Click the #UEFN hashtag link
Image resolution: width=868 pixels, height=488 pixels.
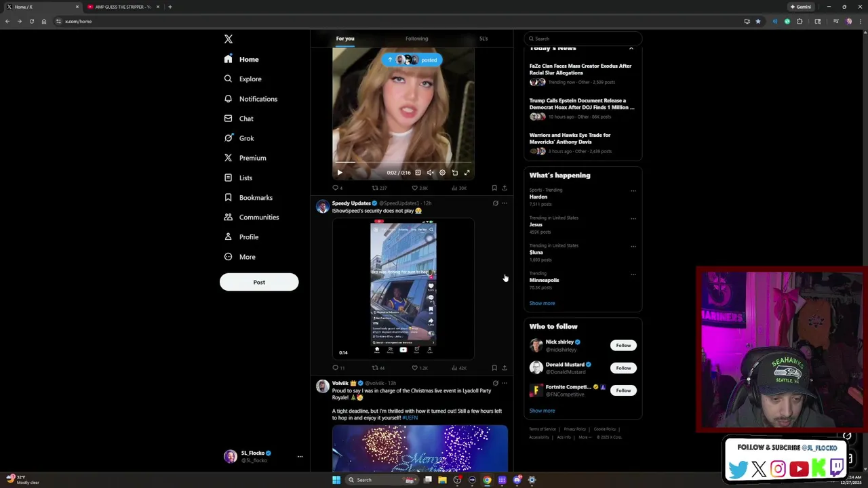[x=410, y=418]
